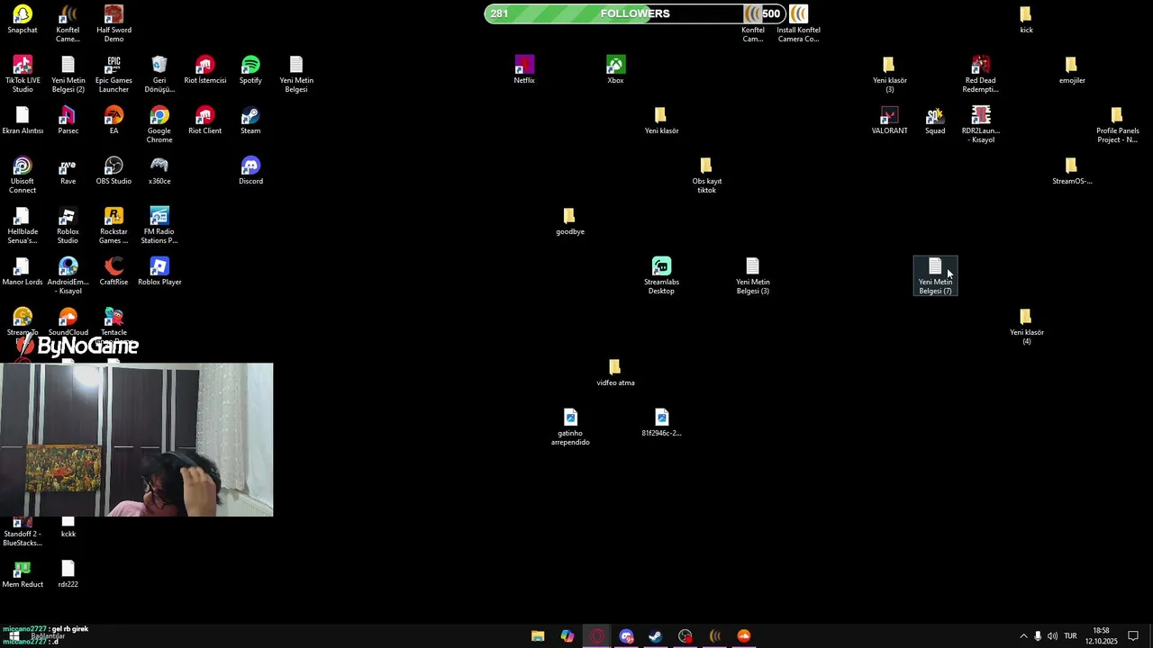
Task: Show hidden system tray icons
Action: [1023, 636]
